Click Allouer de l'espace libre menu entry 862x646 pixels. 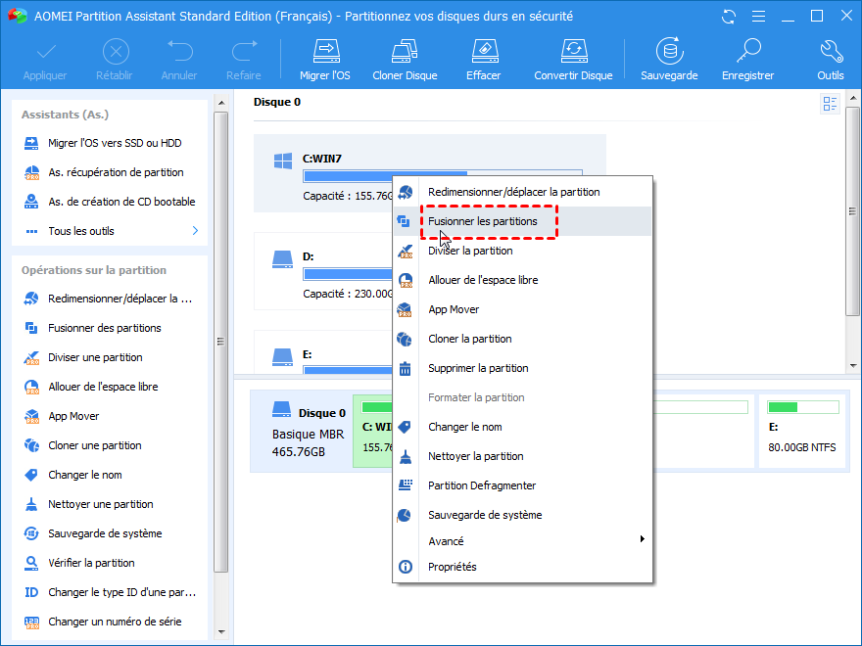tap(522, 280)
